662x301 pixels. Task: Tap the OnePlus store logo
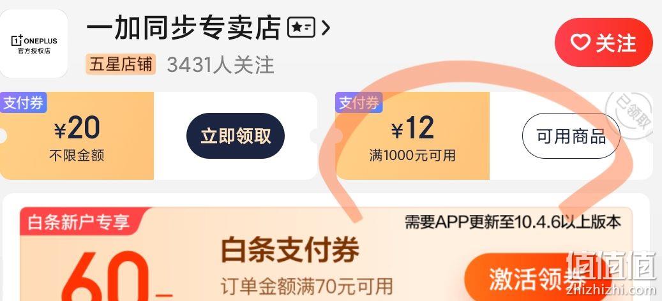[x=33, y=43]
